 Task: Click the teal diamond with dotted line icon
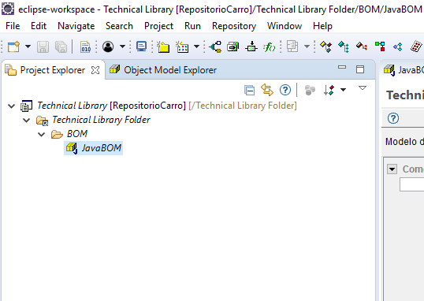click(344, 46)
